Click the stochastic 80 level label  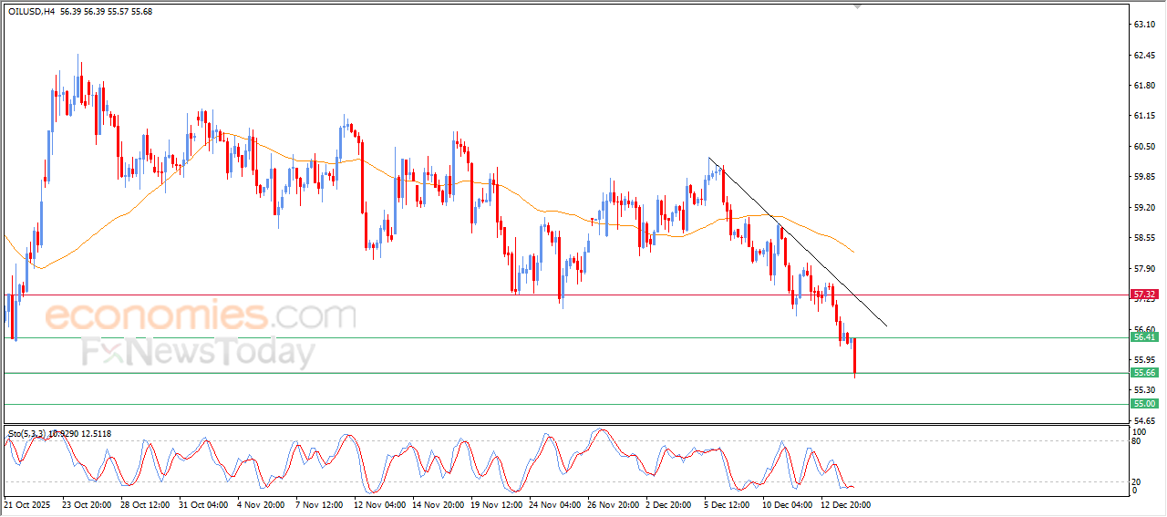coord(1136,441)
